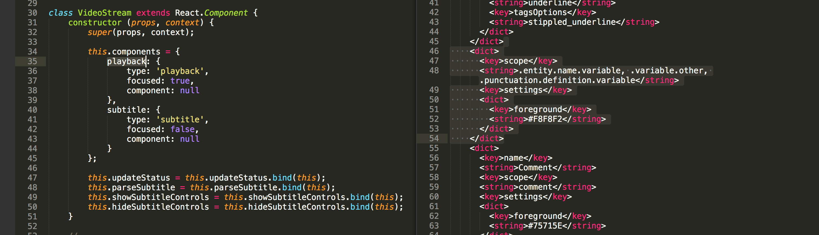Image resolution: width=819 pixels, height=235 pixels.
Task: Click 'stippled_underline' string in right pane
Action: (x=572, y=22)
